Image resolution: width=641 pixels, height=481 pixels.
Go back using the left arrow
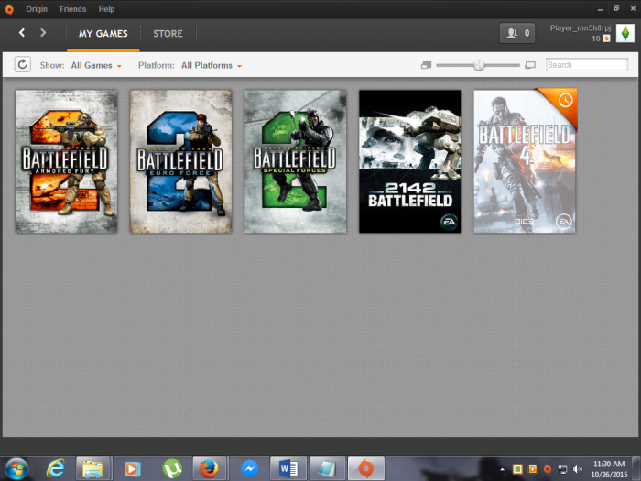tap(22, 33)
